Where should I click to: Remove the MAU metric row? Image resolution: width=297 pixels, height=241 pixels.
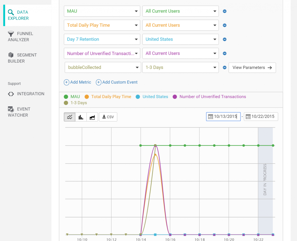click(224, 11)
